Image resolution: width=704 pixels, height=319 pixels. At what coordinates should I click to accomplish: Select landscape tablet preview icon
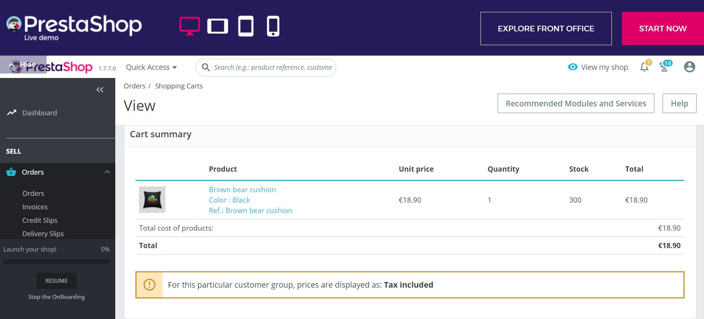(x=218, y=26)
